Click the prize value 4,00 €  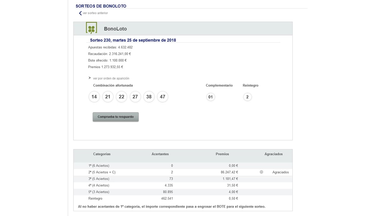tap(233, 192)
